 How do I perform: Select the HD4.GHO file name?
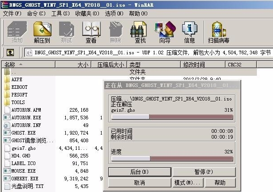(21, 156)
